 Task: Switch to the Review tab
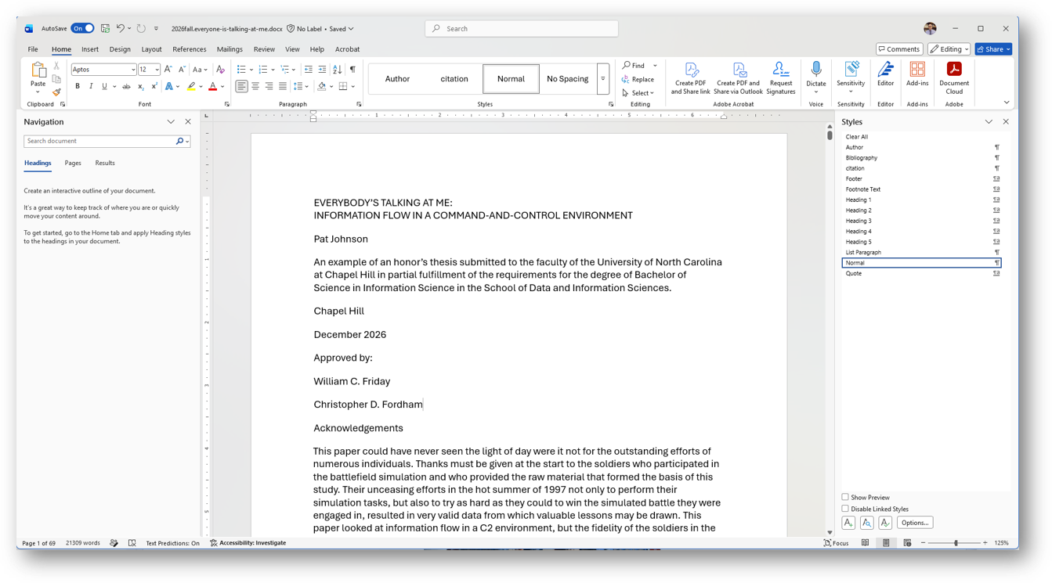coord(264,49)
